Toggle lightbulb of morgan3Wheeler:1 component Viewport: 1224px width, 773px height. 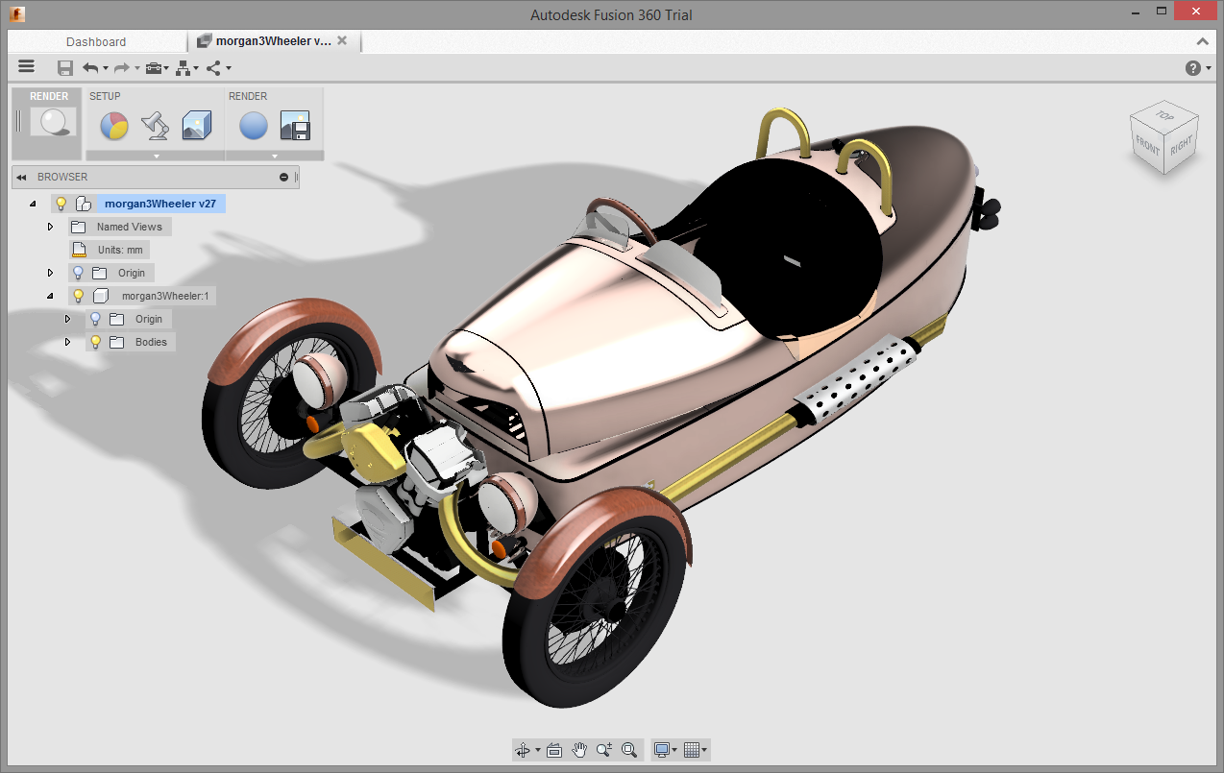(79, 296)
